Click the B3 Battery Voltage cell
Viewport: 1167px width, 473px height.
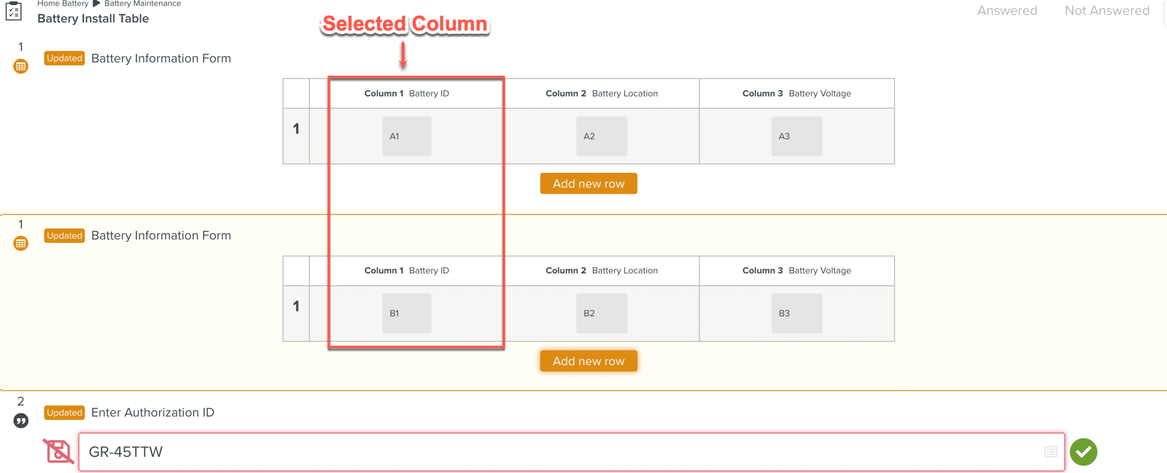796,313
